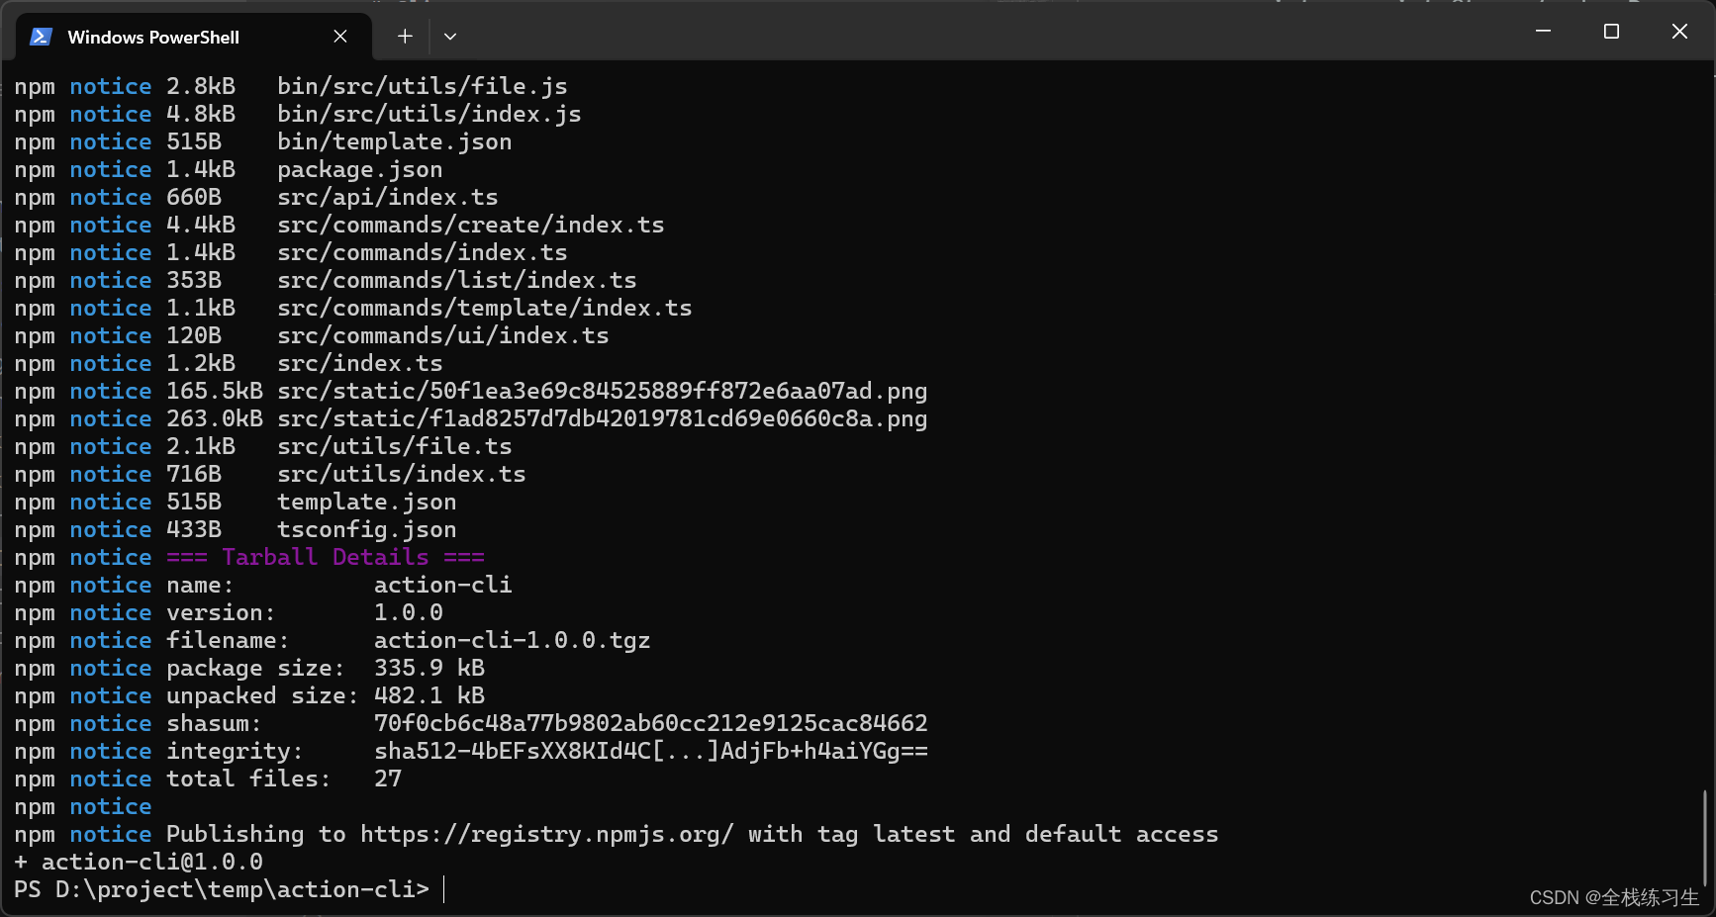Open the registry.npmjs.org URL
Viewport: 1716px width, 917px height.
point(546,835)
